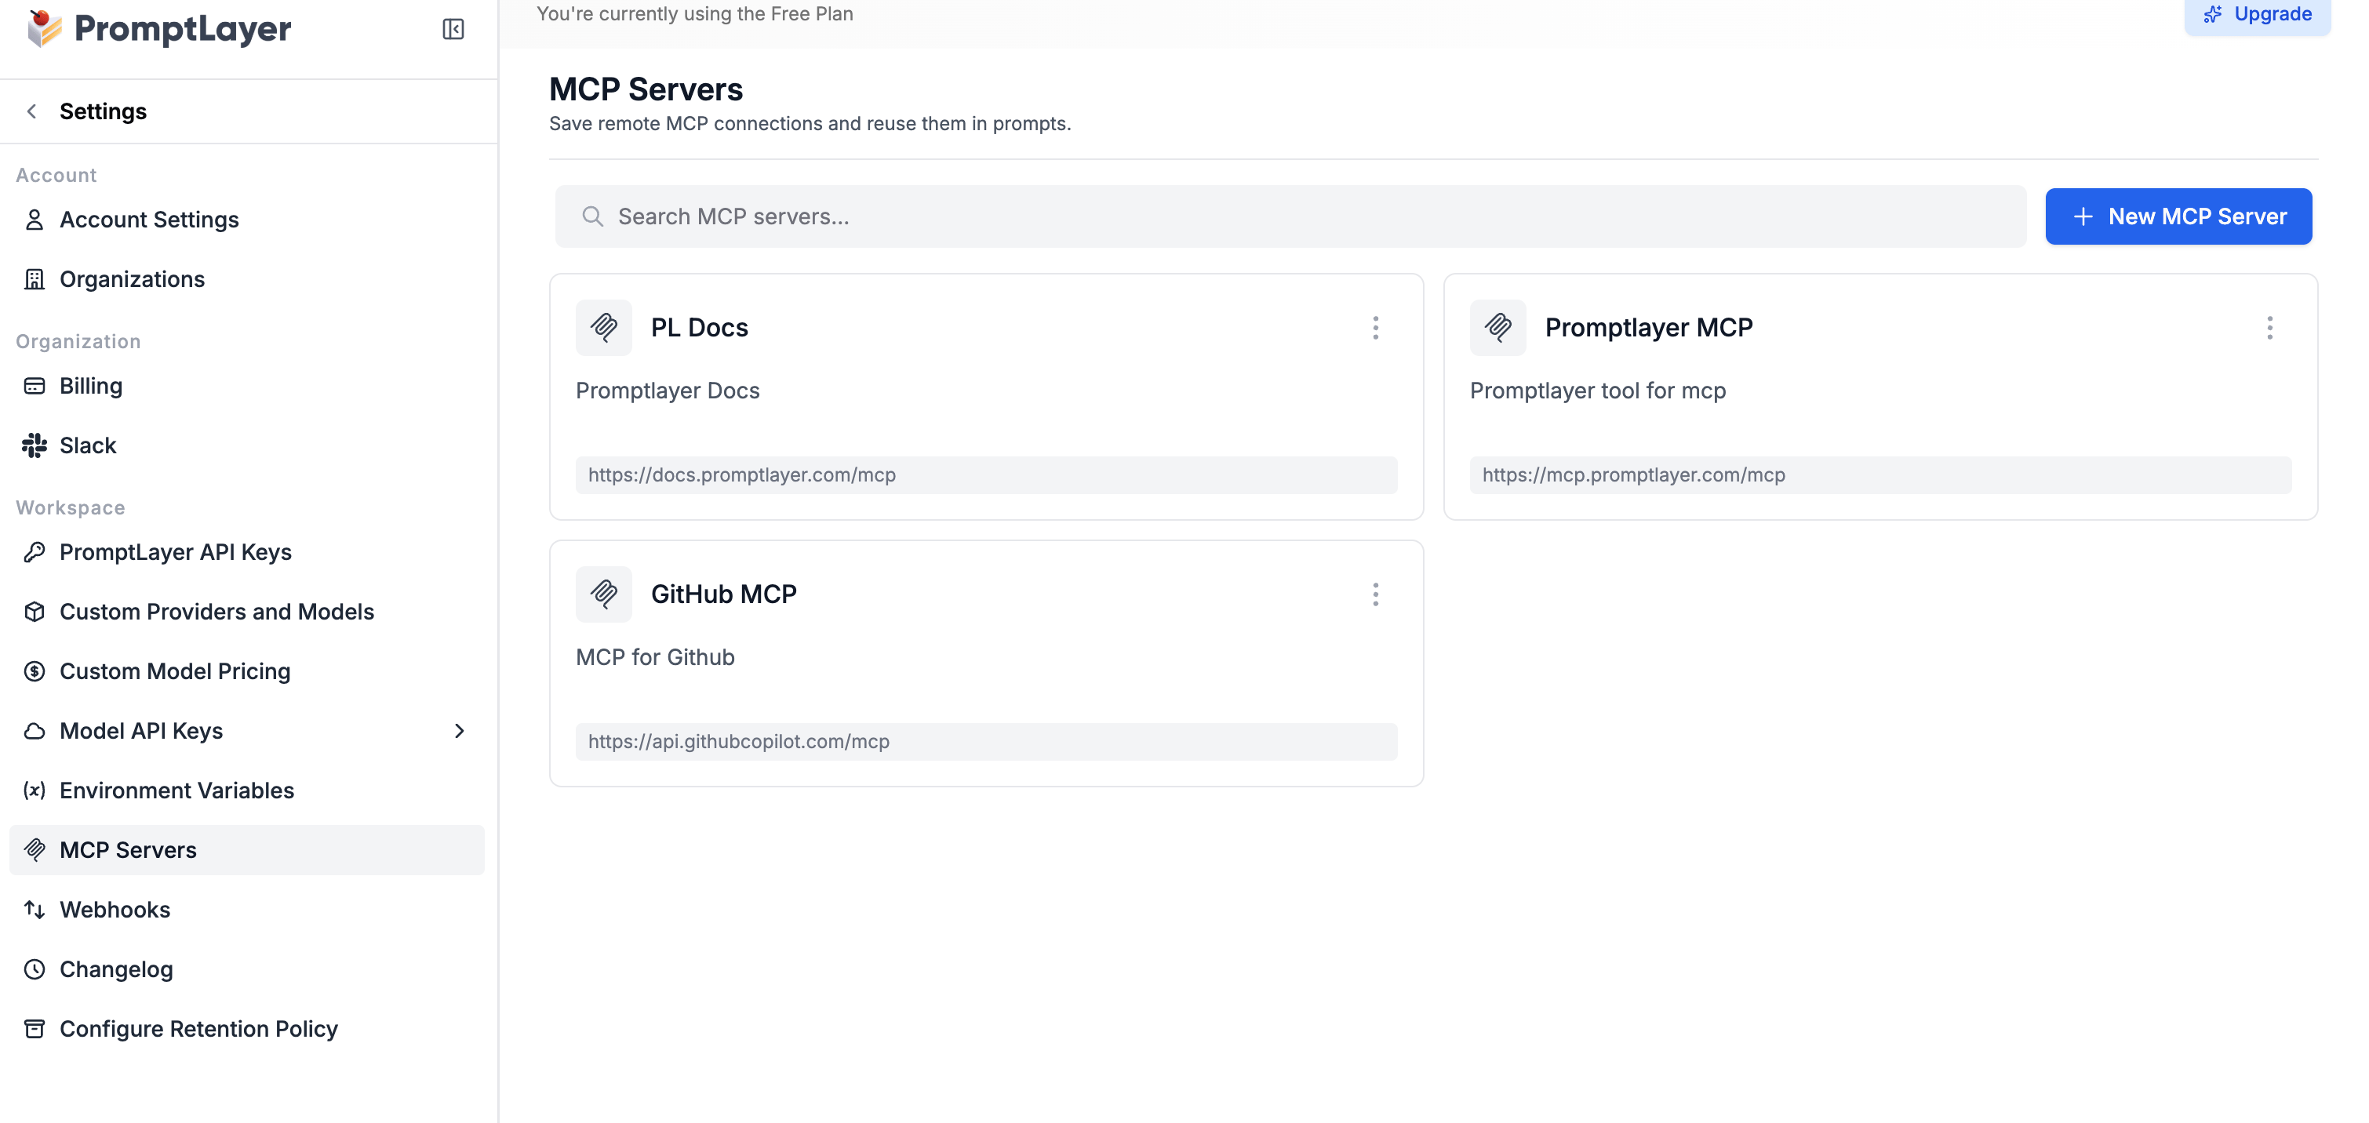The height and width of the screenshot is (1123, 2369).
Task: Click the New MCP Server button
Action: [2178, 216]
